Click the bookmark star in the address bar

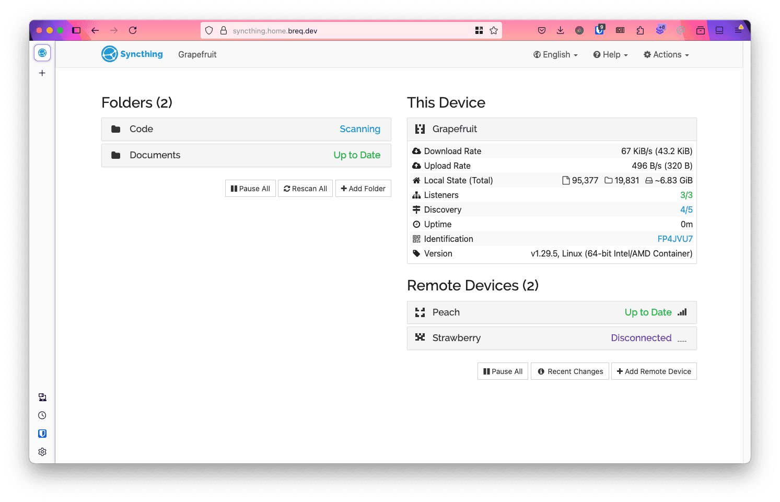click(x=494, y=30)
